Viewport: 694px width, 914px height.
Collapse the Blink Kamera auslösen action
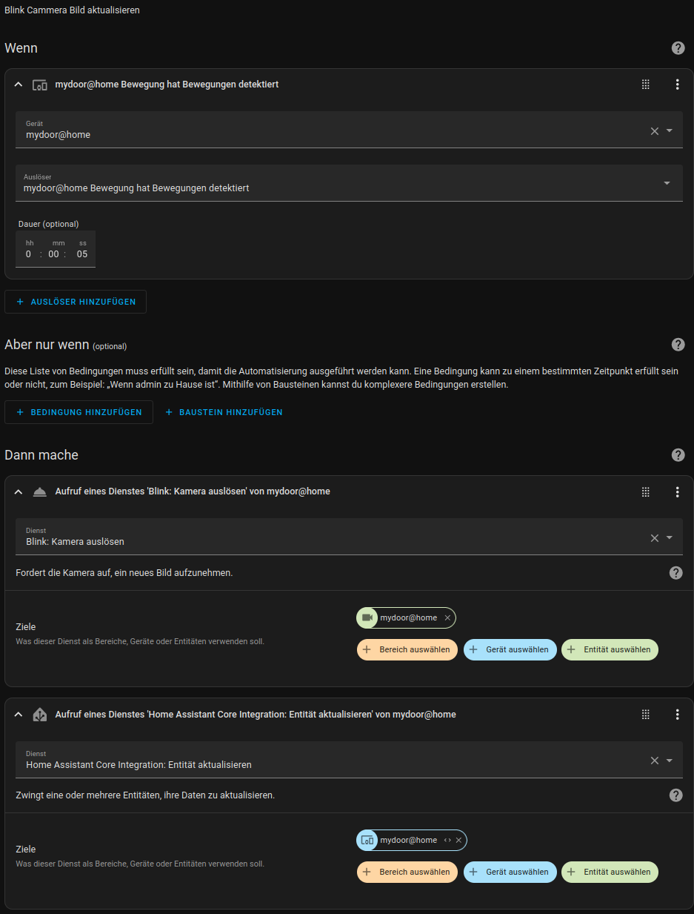pos(19,491)
